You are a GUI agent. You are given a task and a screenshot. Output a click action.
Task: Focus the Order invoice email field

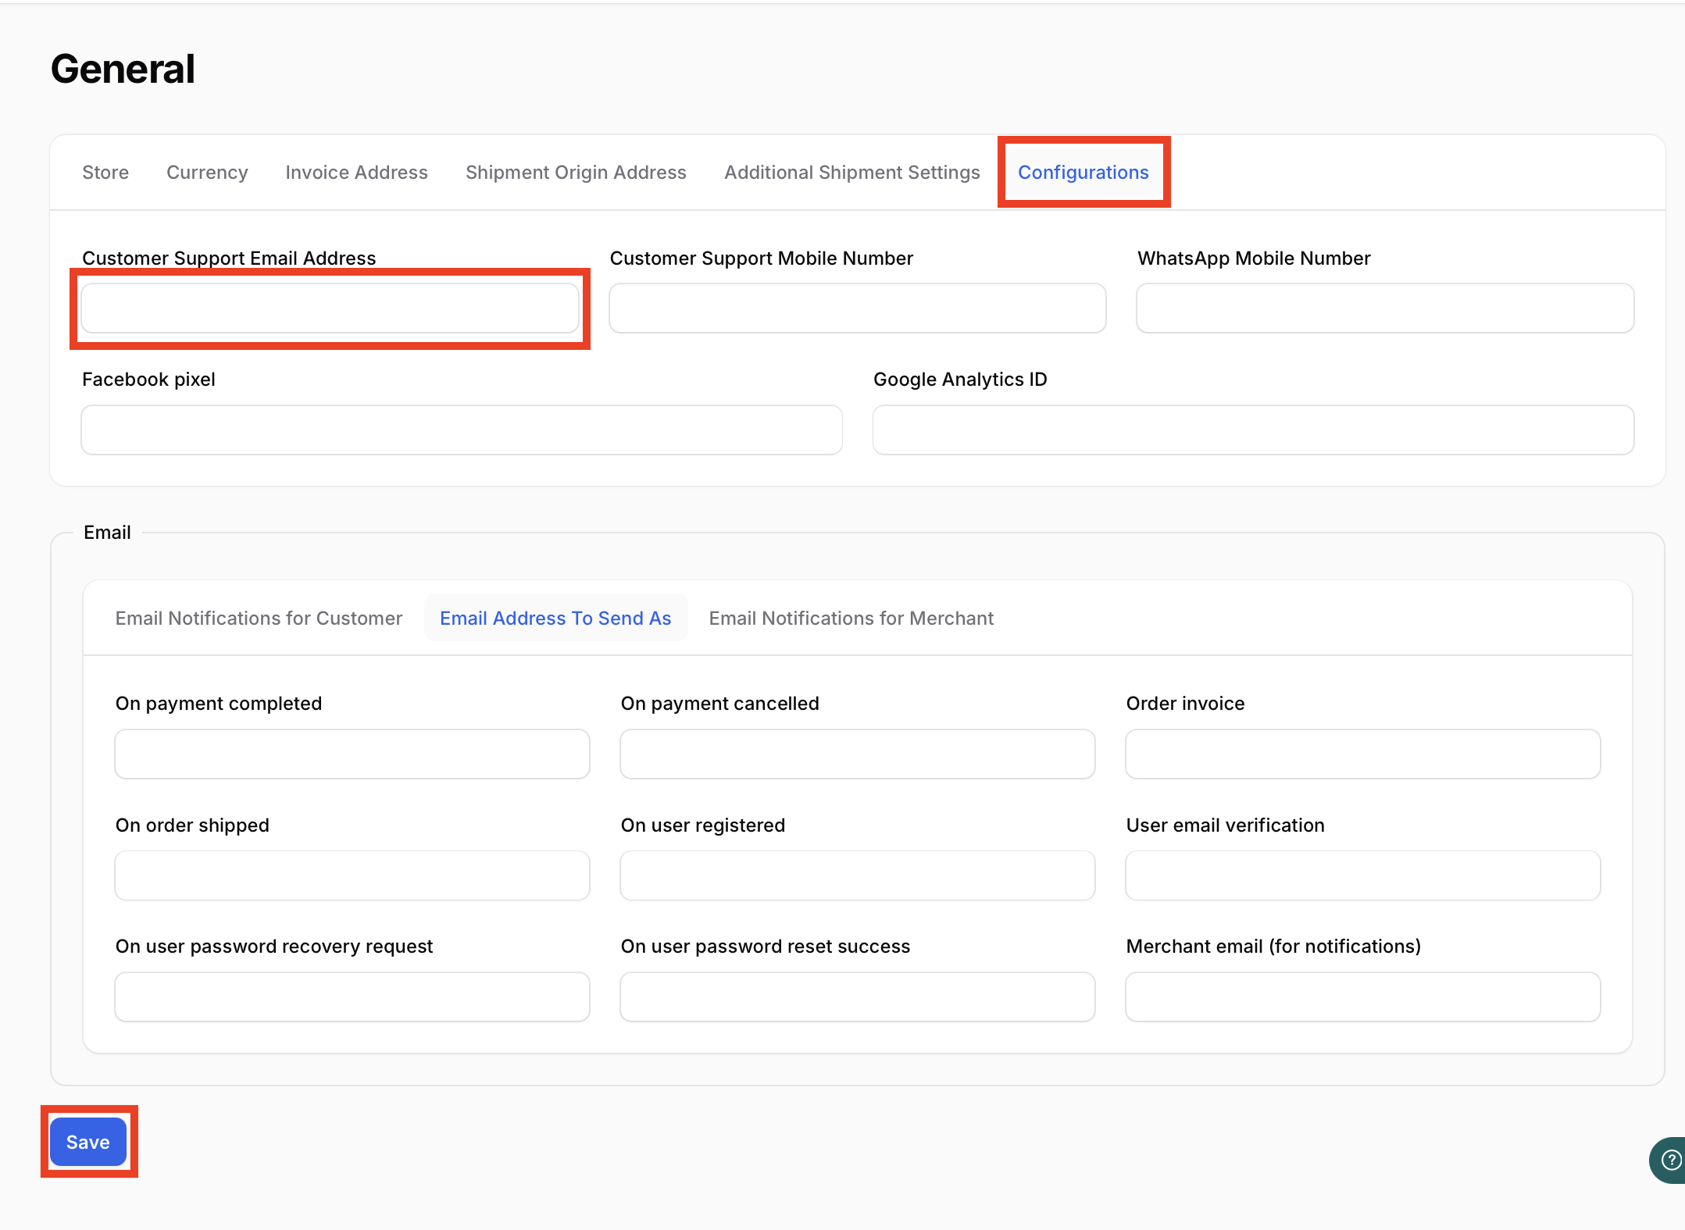pos(1362,754)
